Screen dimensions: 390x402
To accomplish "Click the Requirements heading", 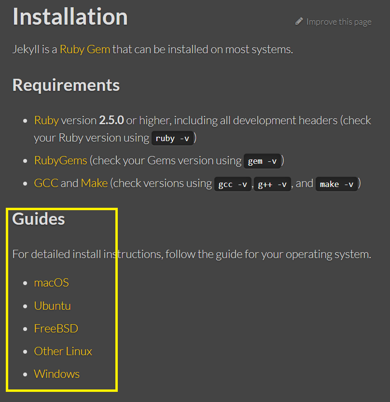I will point(66,85).
